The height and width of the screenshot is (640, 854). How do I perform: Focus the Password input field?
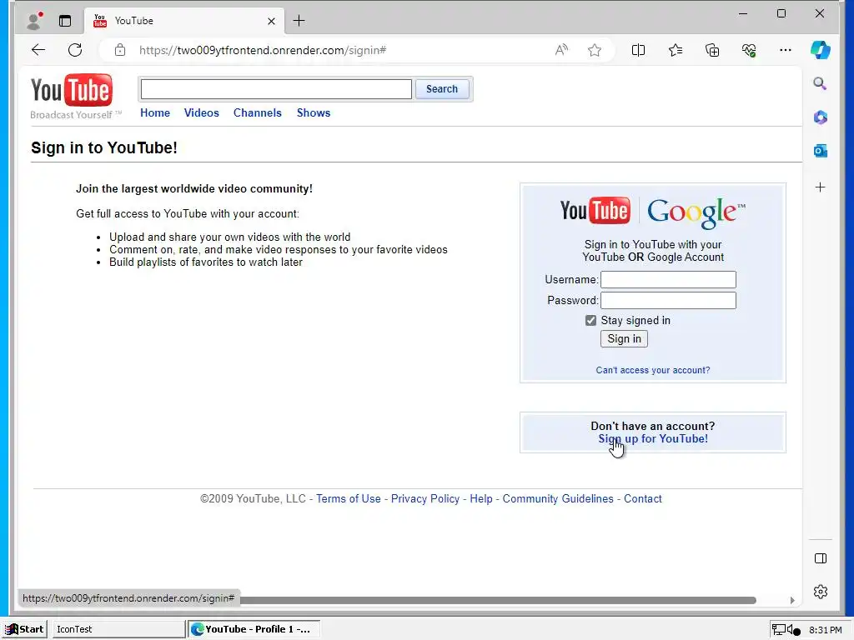pos(668,300)
